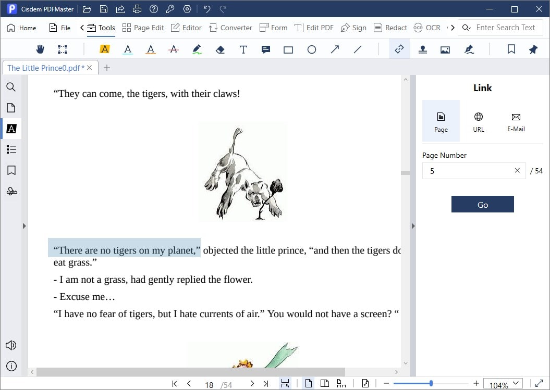Click the Pin icon in toolbar
The image size is (550, 390).
pyautogui.click(x=533, y=49)
